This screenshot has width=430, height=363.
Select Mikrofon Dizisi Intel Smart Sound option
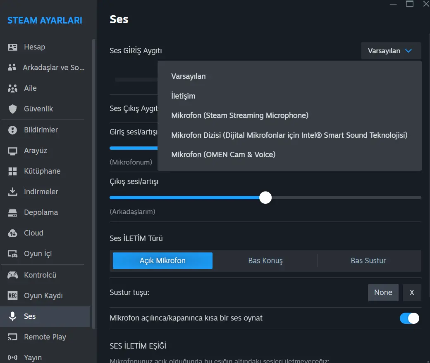[289, 135]
